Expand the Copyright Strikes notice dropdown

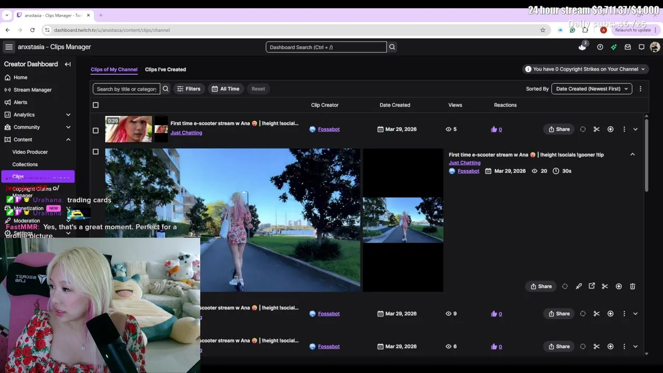coord(585,69)
